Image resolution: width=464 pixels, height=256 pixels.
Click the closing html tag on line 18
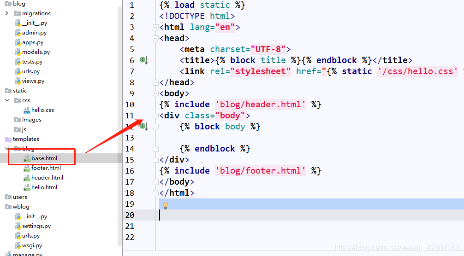[x=177, y=193]
